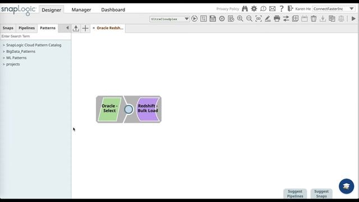Open the Pipelines tab
Viewport: 359px width, 202px height.
[x=26, y=28]
